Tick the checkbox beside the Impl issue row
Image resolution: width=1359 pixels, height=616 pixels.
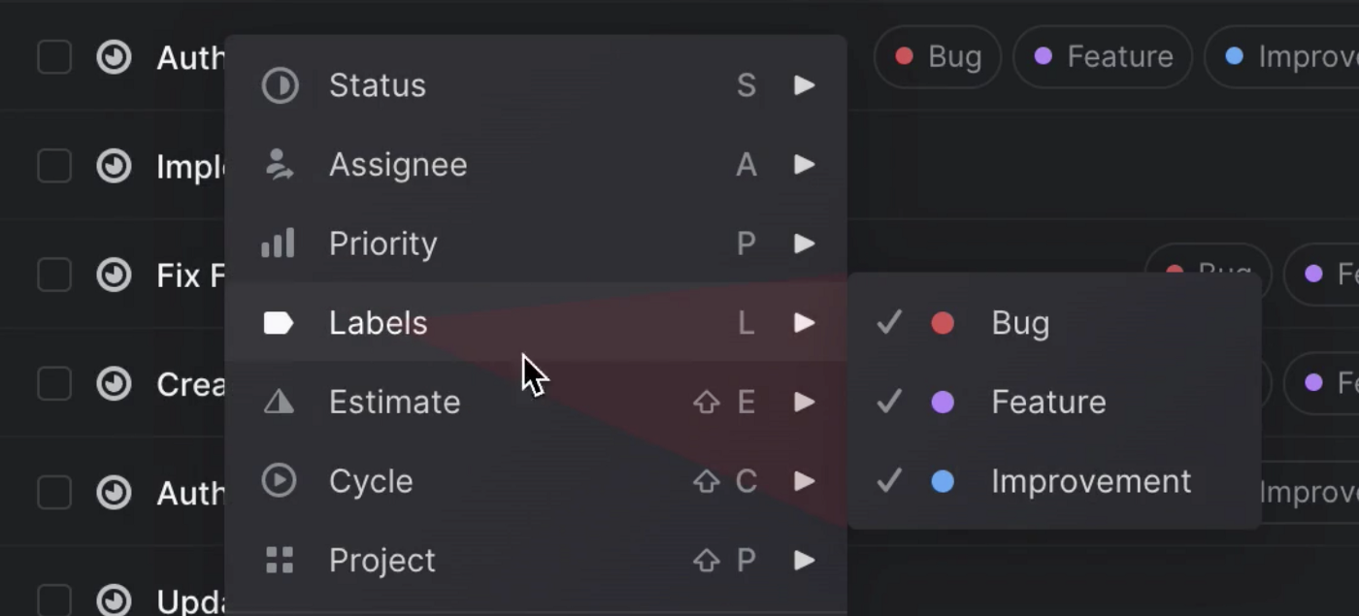click(54, 166)
